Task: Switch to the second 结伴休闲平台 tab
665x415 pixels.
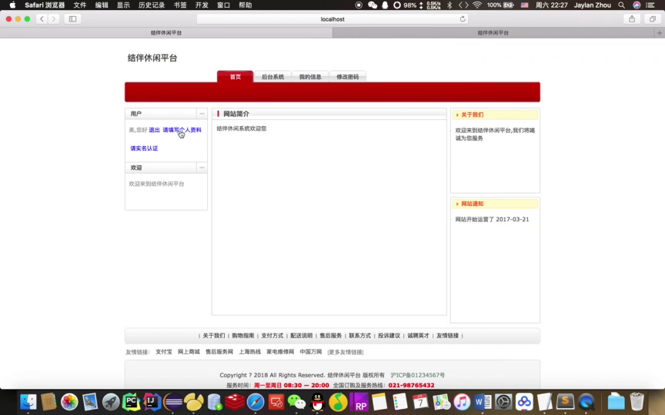Action: click(x=493, y=32)
